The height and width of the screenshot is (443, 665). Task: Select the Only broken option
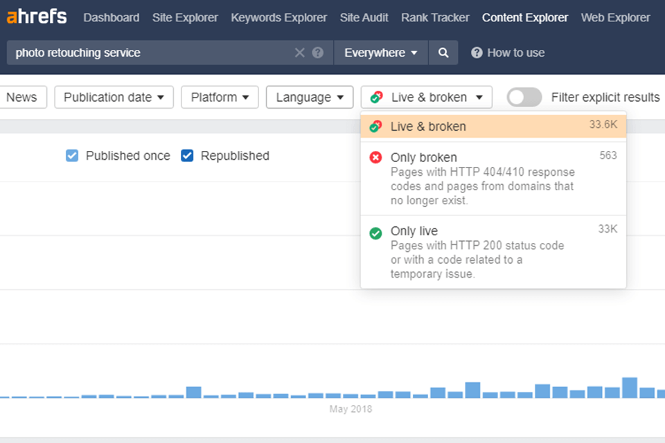pos(493,179)
